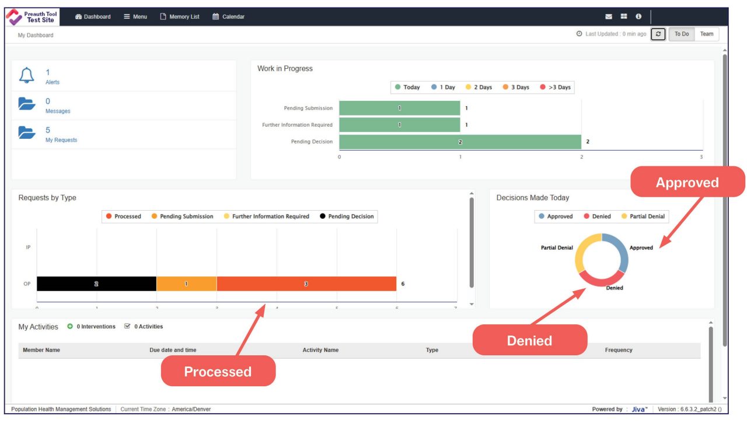Click the down arrow of Requests by Type scrollbar
This screenshot has width=747, height=423.
472,305
